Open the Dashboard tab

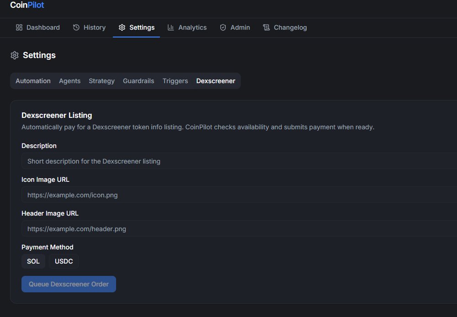(x=37, y=27)
